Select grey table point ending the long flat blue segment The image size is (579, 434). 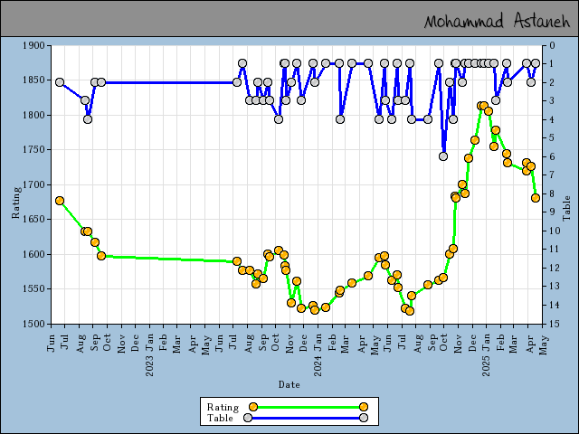[237, 82]
